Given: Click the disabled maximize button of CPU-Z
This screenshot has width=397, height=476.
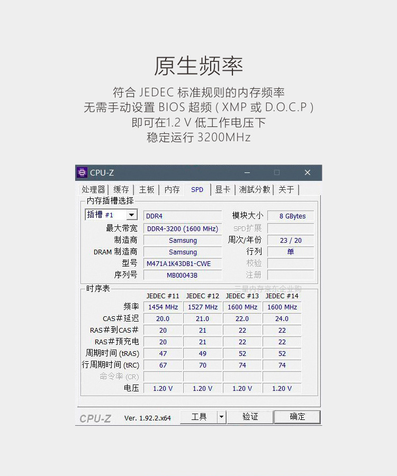Looking at the screenshot, I should [x=277, y=173].
